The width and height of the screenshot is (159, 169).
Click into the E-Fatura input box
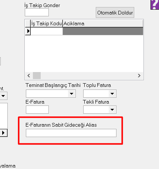point(37,110)
